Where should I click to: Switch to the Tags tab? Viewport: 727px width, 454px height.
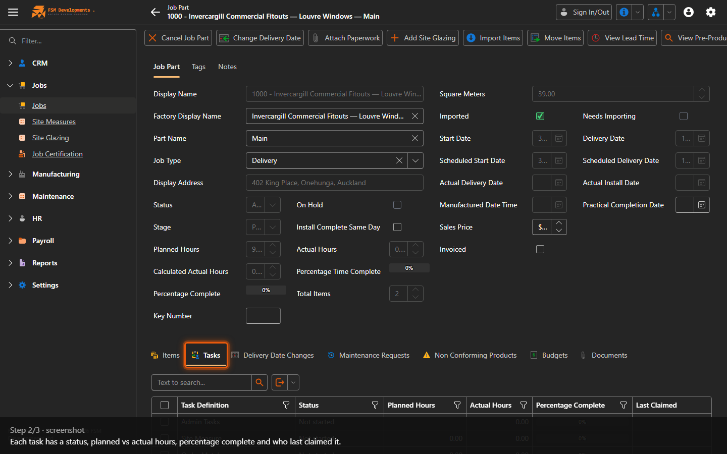[x=198, y=67]
